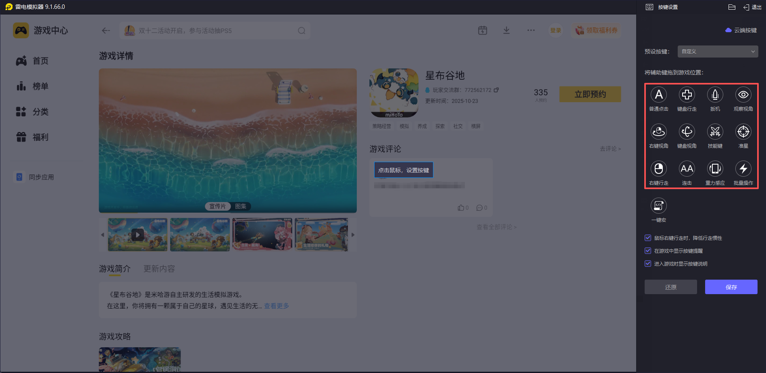Viewport: 766px width, 373px height.
Task: Toggle 鼠标右键行走时，降低行走惯性 checkbox
Action: pyautogui.click(x=648, y=238)
